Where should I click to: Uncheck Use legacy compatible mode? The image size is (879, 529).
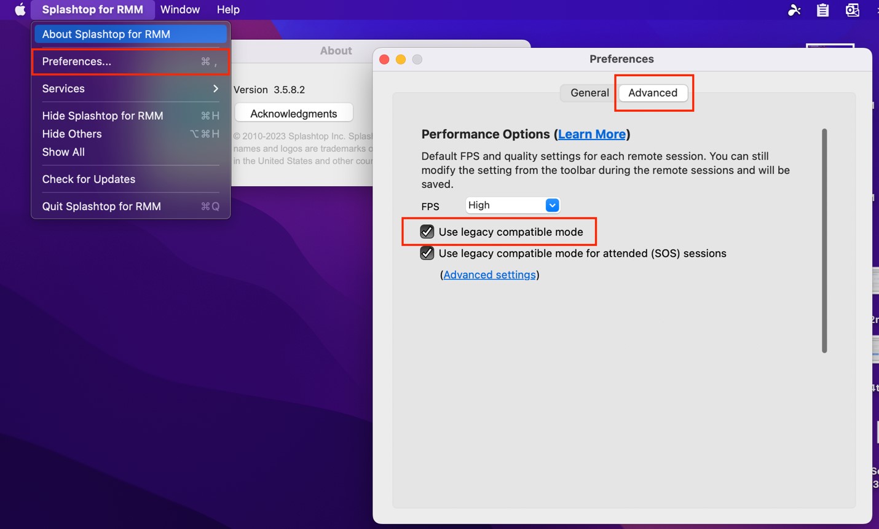pos(427,232)
